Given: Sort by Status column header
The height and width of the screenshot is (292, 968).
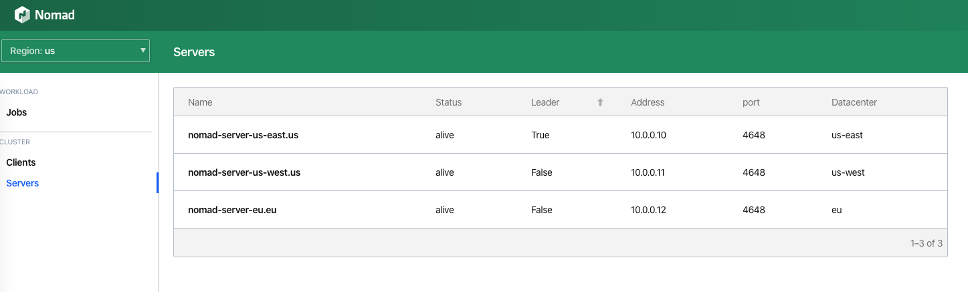Looking at the screenshot, I should [448, 102].
